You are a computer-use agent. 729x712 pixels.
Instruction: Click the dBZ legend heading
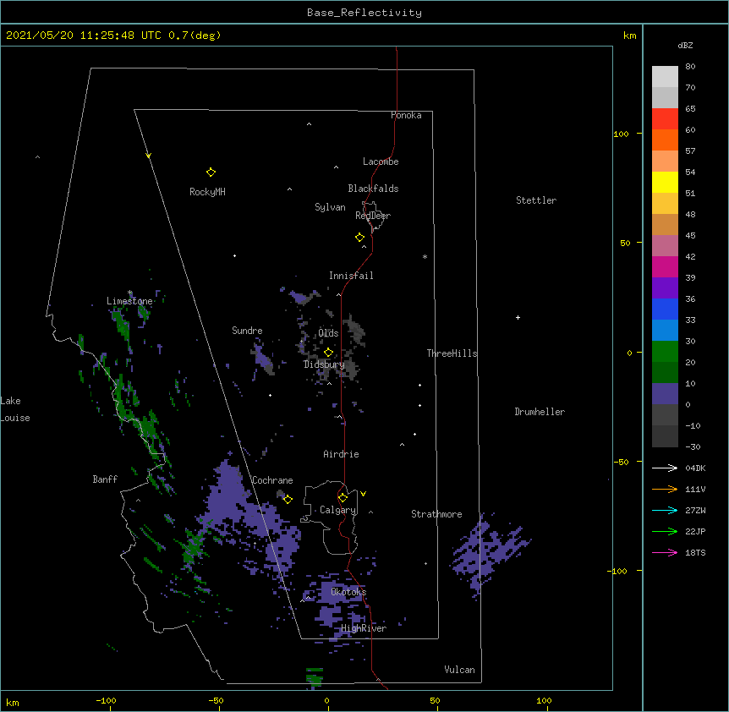[x=685, y=45]
